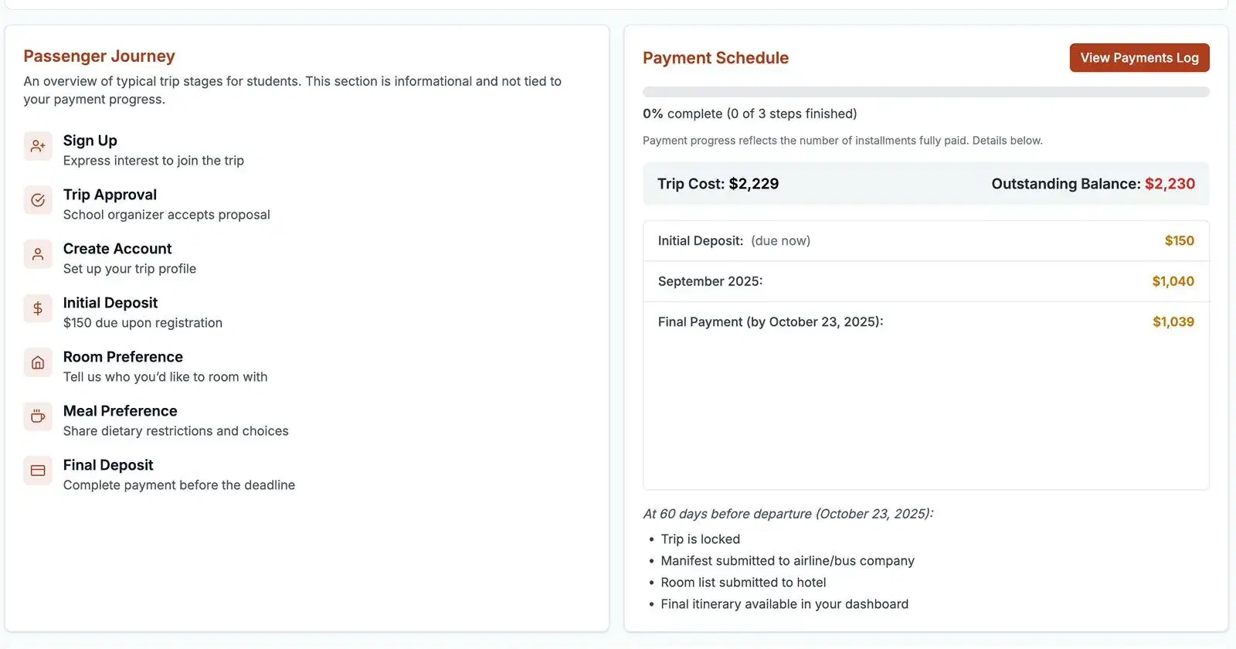Click the '0% complete' status text
The height and width of the screenshot is (649, 1236).
(x=749, y=114)
